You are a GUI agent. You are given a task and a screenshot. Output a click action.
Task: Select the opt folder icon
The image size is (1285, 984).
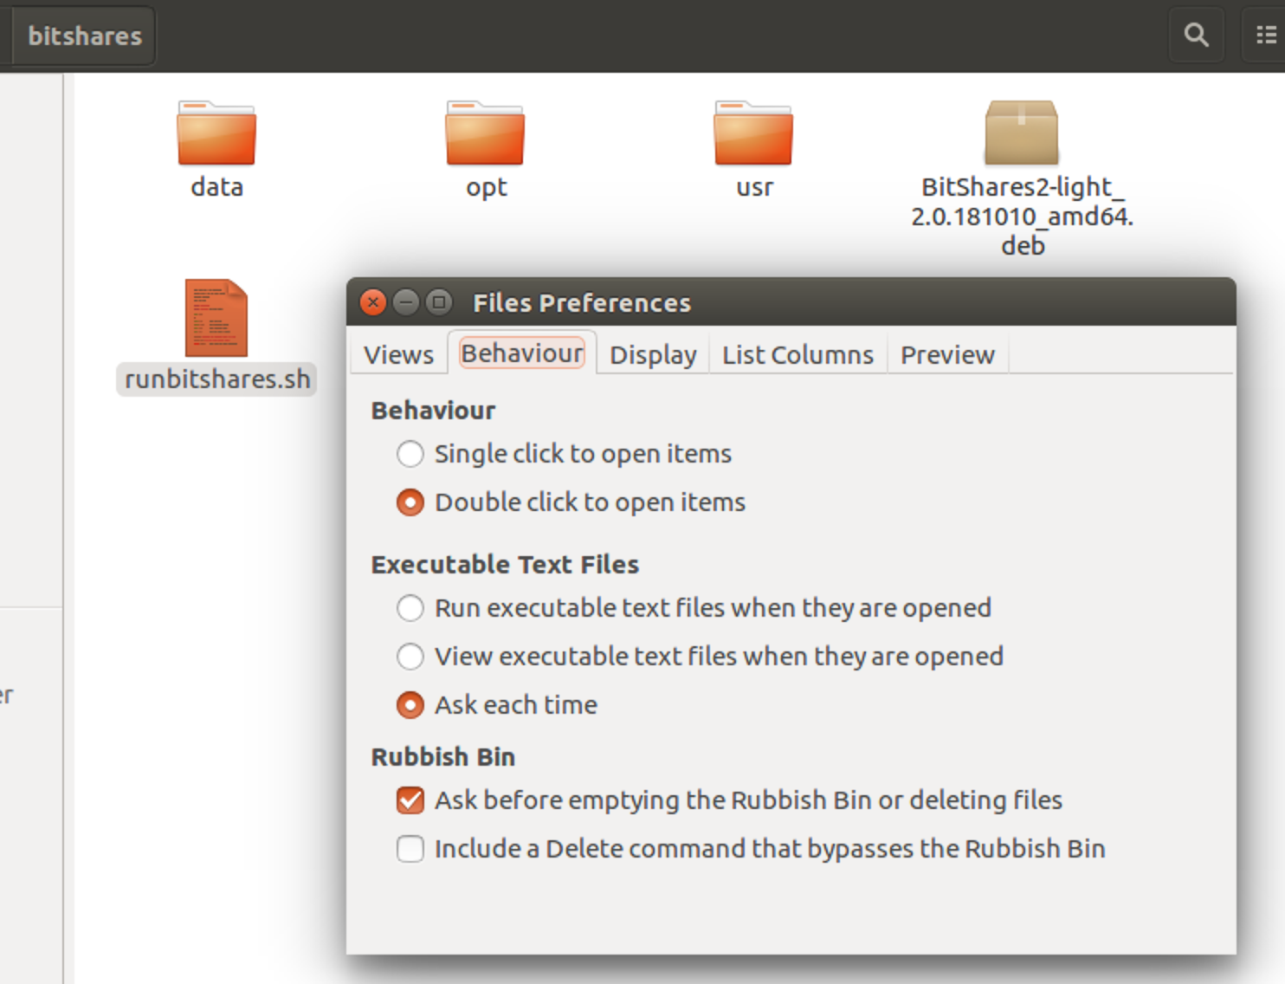point(485,133)
